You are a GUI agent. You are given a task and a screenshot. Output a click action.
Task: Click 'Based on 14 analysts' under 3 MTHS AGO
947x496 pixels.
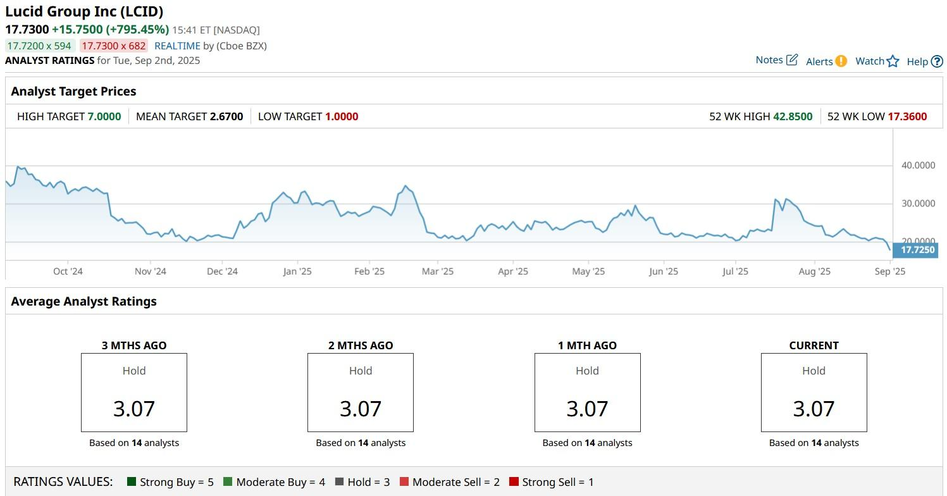click(x=134, y=443)
